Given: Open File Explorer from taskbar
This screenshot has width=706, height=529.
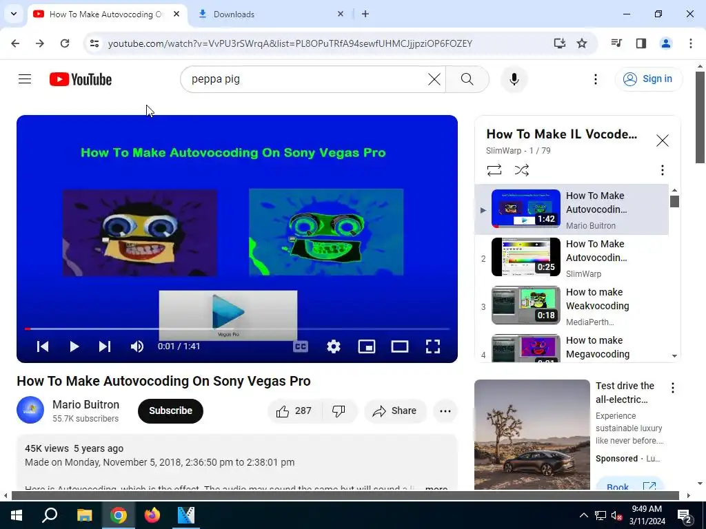Looking at the screenshot, I should (x=84, y=515).
